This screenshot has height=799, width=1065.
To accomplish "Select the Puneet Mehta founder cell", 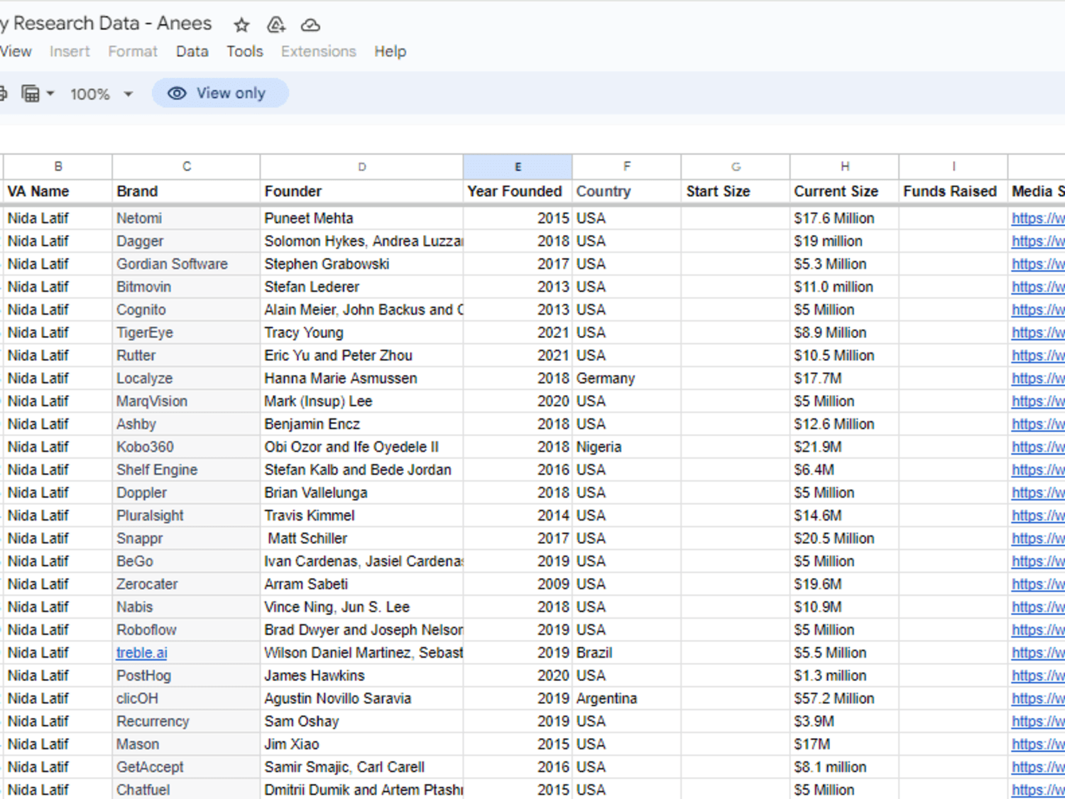I will (362, 218).
